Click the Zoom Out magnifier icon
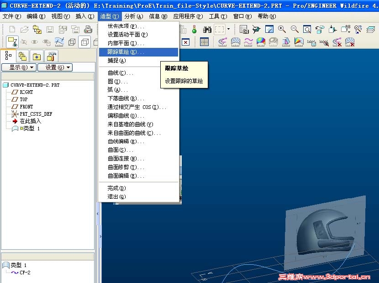Image resolution: width=379 pixels, height=283 pixels. (x=295, y=30)
